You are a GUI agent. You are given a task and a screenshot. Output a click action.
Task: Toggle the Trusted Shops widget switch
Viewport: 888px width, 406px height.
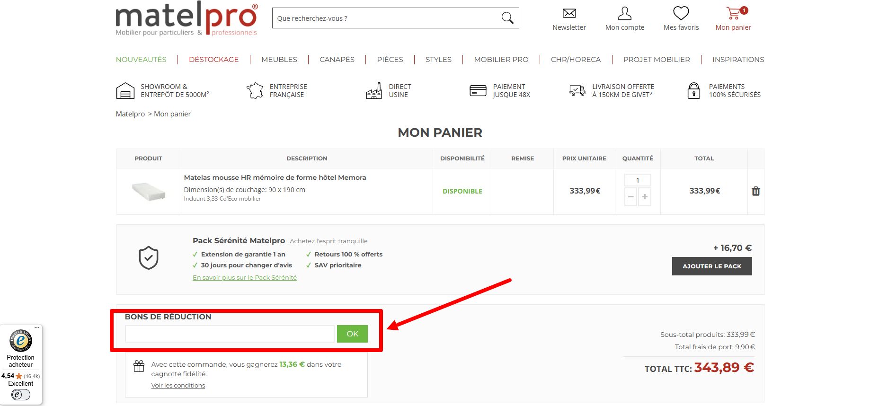click(x=21, y=395)
